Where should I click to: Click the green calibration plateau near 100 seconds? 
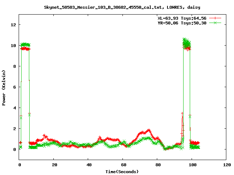[186, 43]
